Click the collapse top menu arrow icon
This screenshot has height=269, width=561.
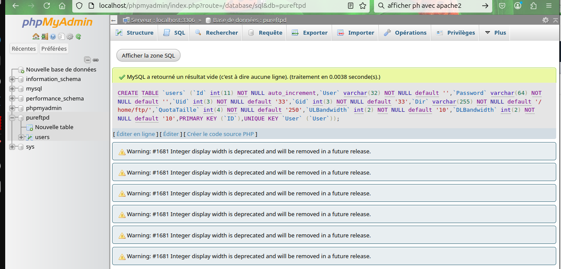tap(555, 20)
